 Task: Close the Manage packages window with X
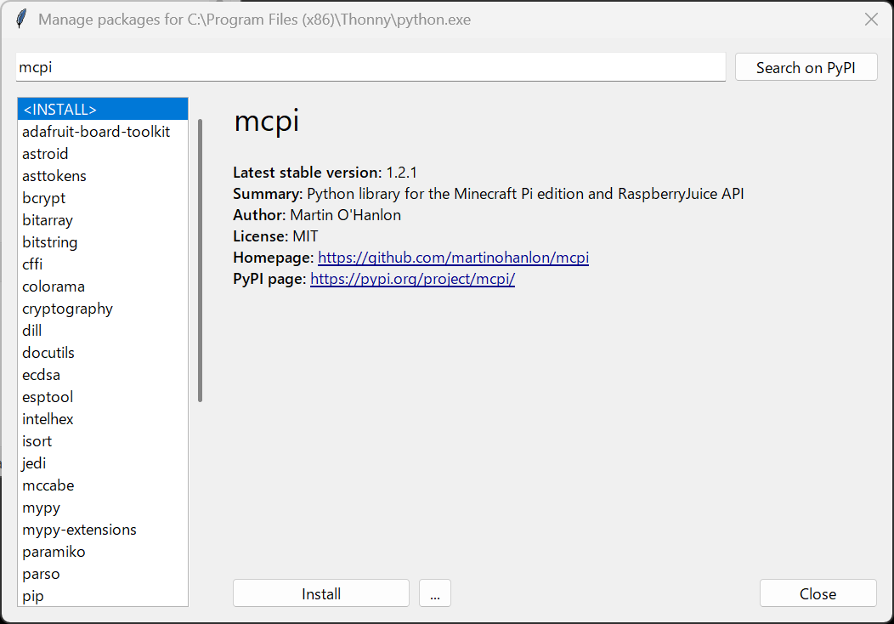tap(871, 20)
